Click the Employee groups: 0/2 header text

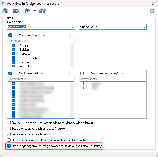[x=105, y=73]
